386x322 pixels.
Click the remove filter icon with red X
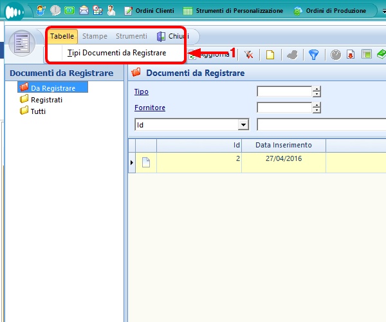[248, 55]
